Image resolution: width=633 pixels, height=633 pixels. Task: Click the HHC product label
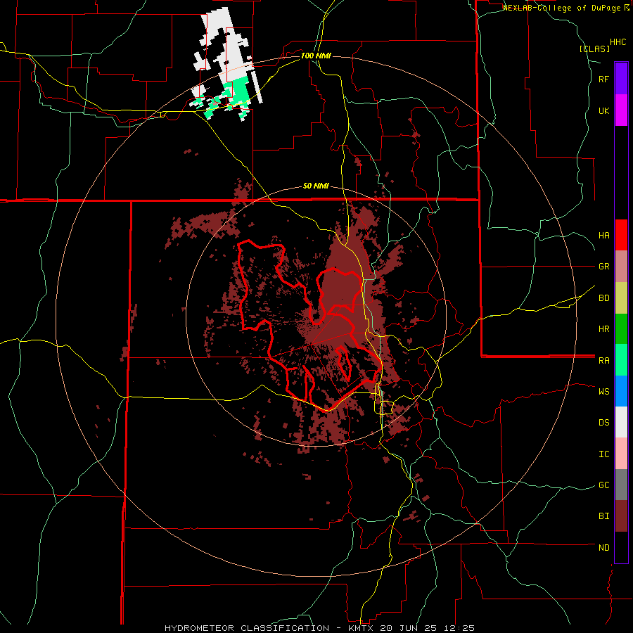point(618,42)
